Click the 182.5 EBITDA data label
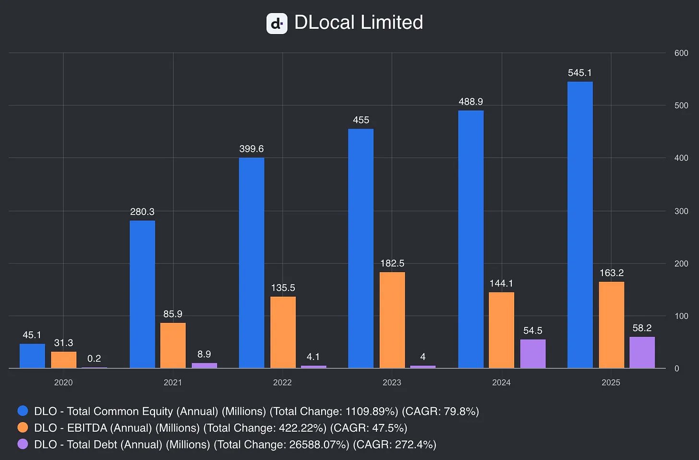The image size is (699, 460). 392,263
